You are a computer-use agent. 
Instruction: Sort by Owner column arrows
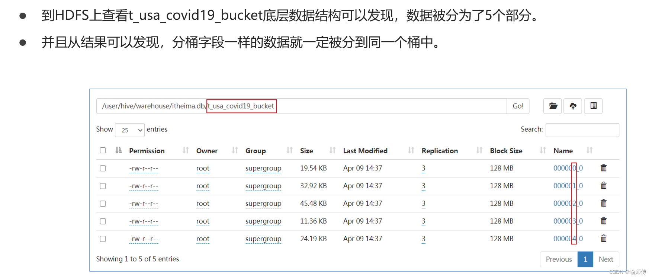(235, 150)
